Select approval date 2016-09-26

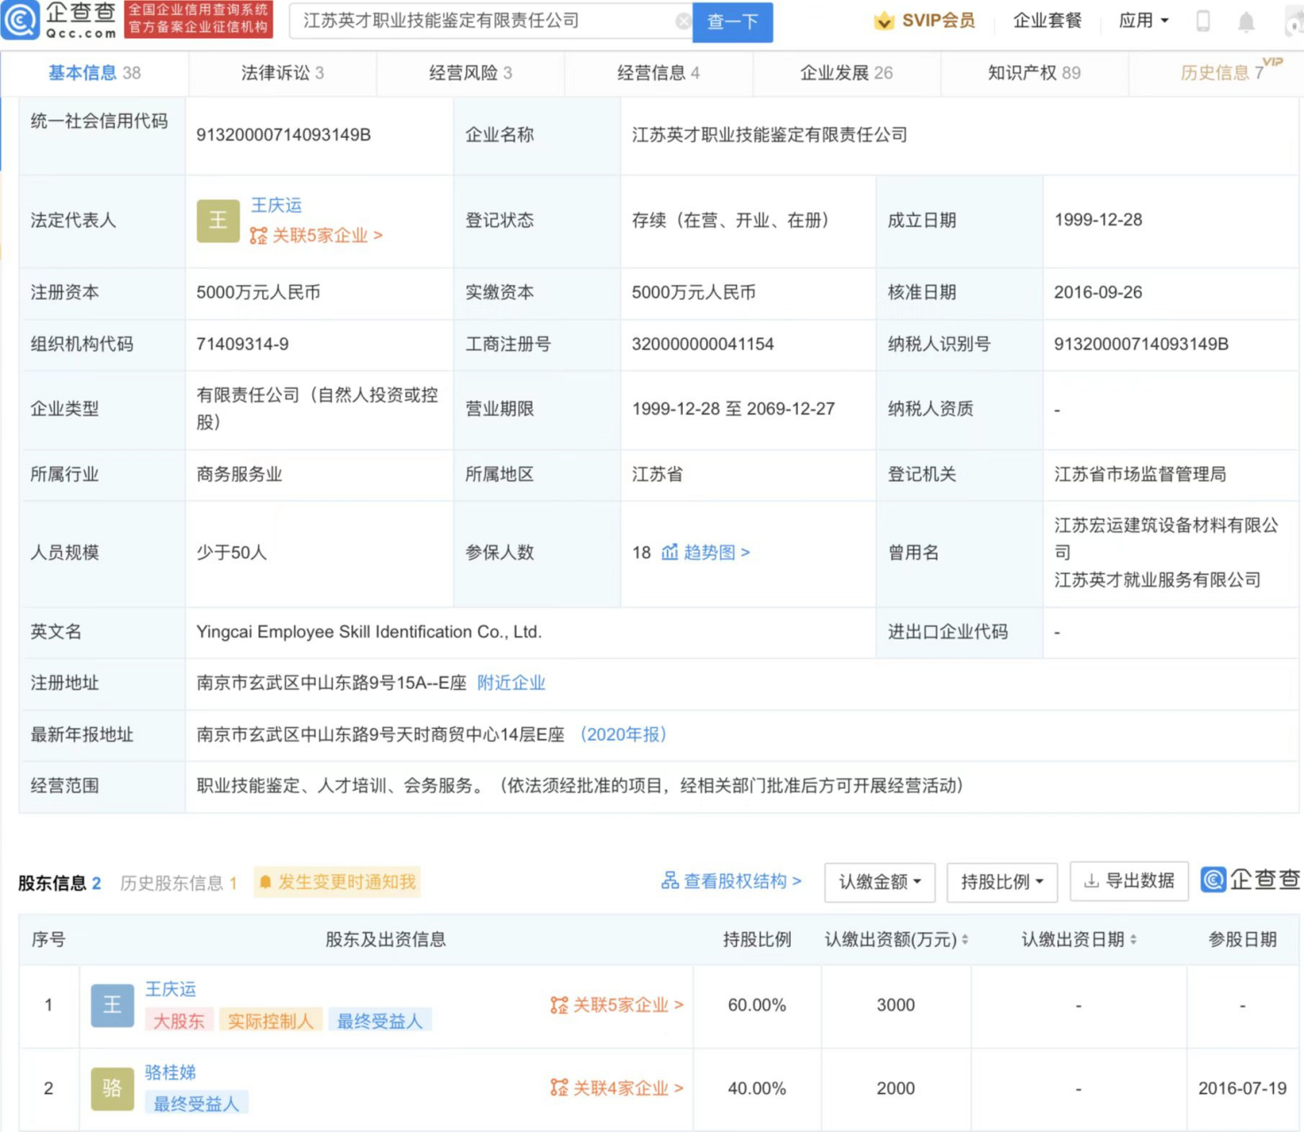(1098, 292)
